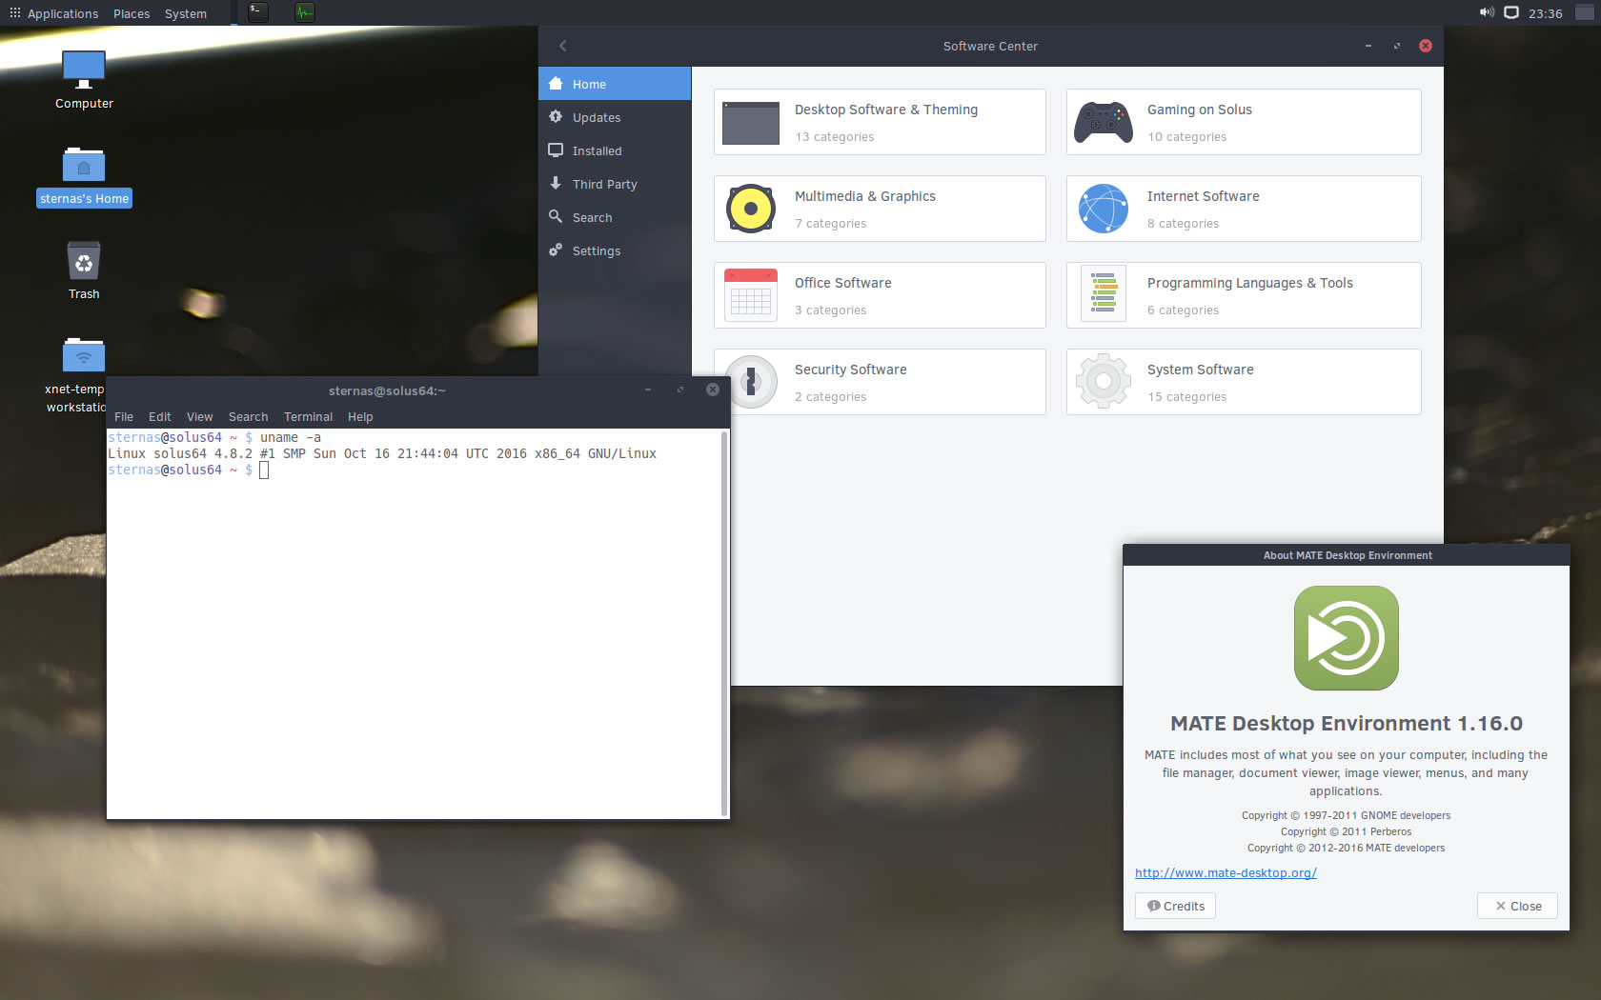Select Settings label in Software Center sidebar
Image resolution: width=1601 pixels, height=1000 pixels.
click(597, 250)
